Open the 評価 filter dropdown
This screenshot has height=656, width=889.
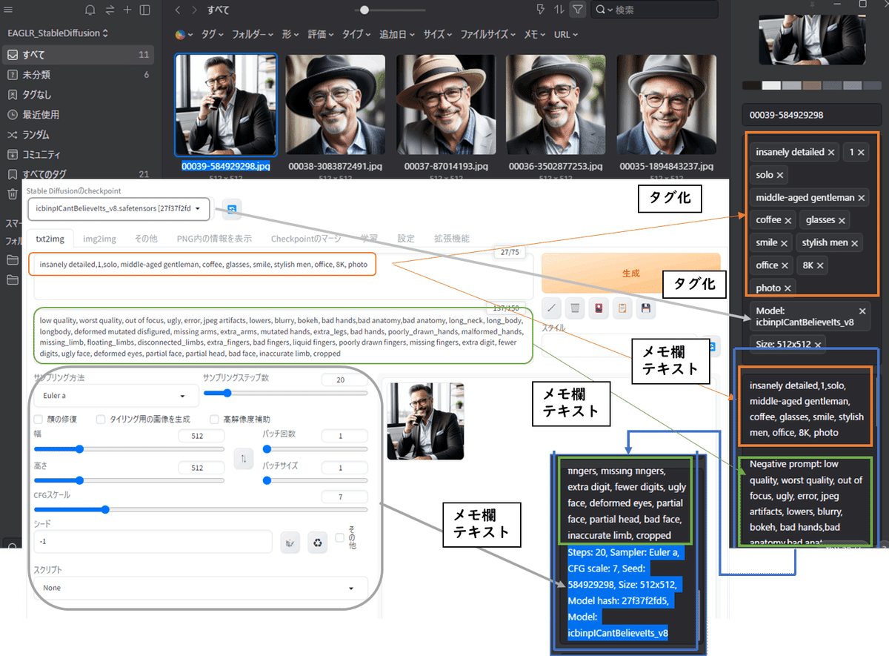pos(322,34)
